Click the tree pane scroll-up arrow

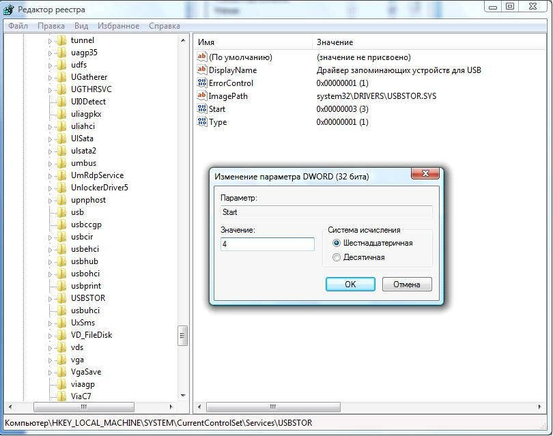(x=183, y=40)
